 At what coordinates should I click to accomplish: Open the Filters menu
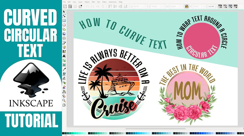[104, 2]
